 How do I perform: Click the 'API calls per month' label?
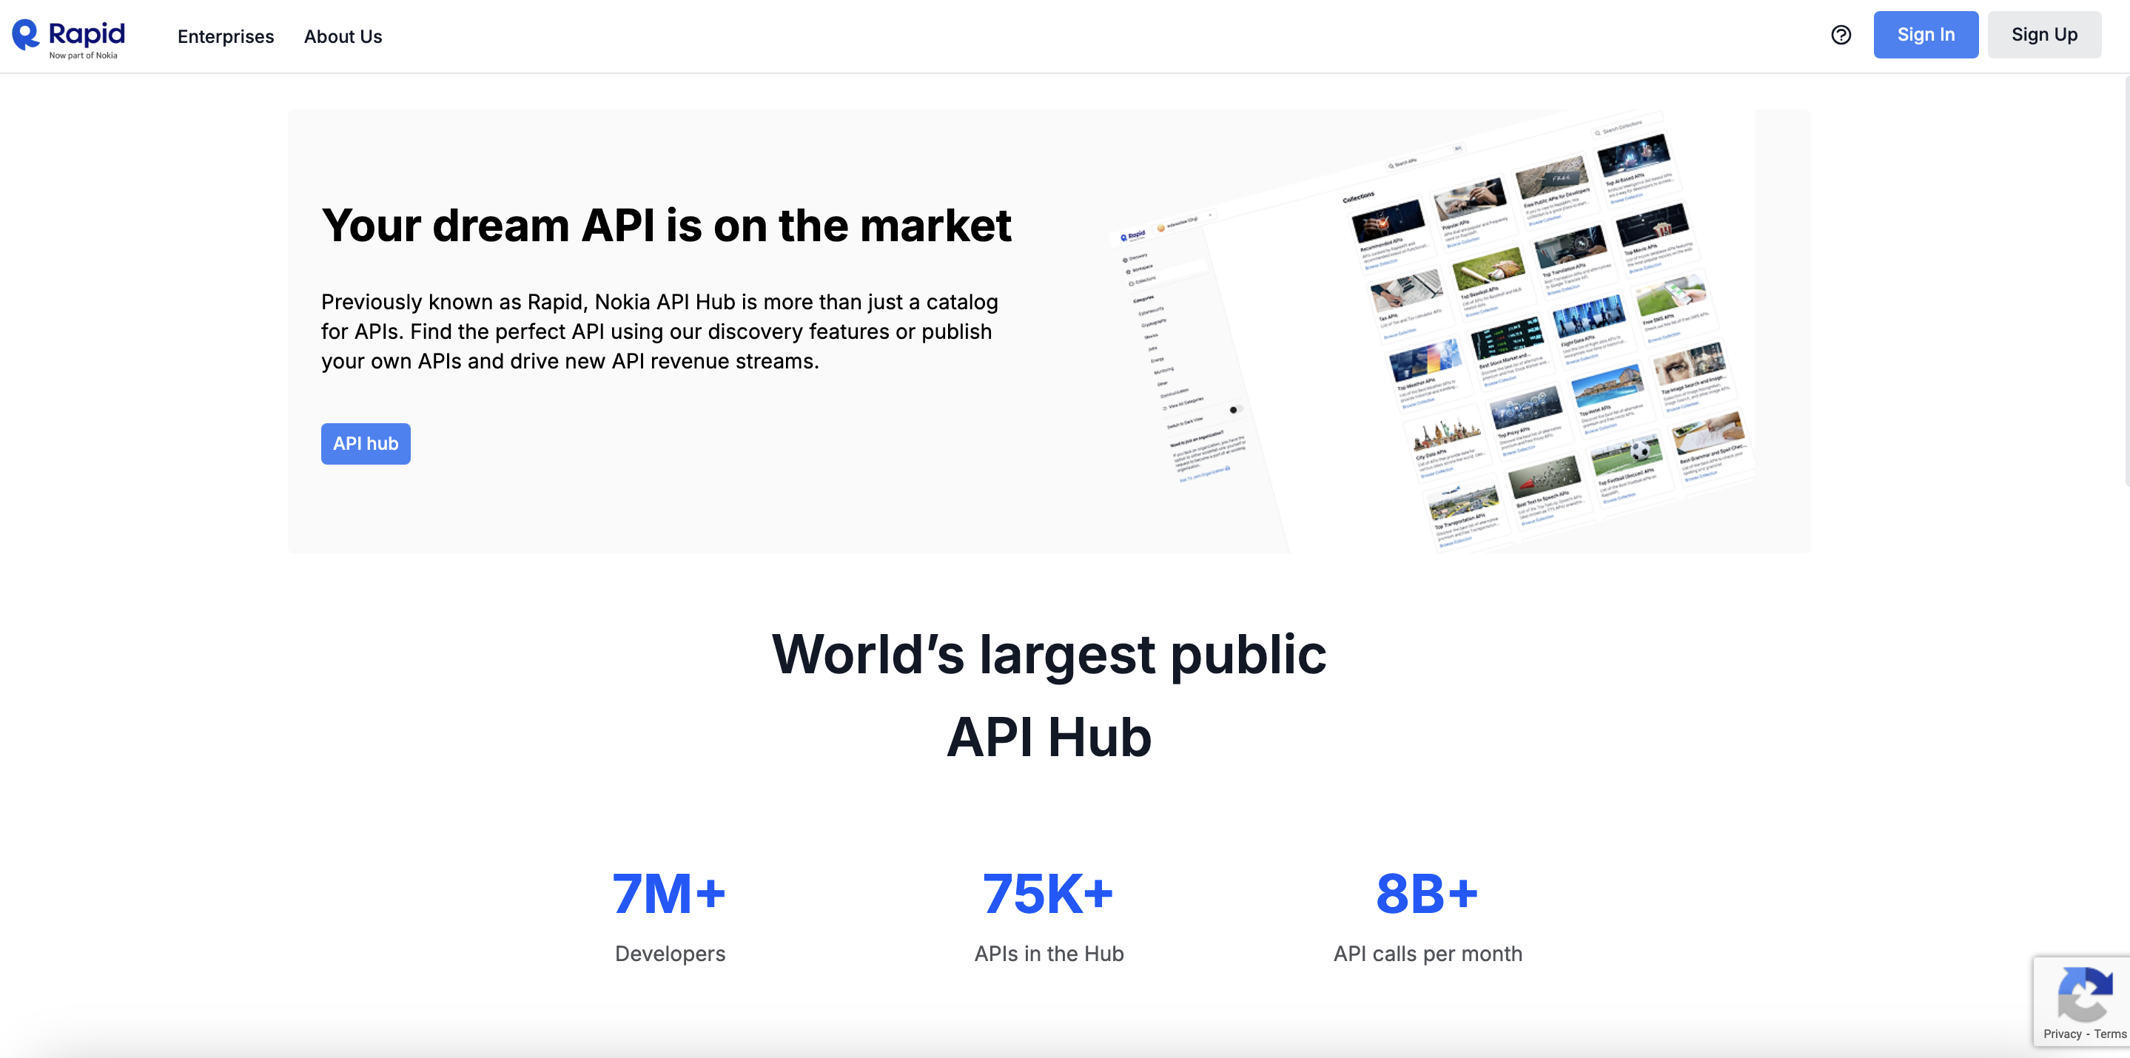(x=1428, y=954)
